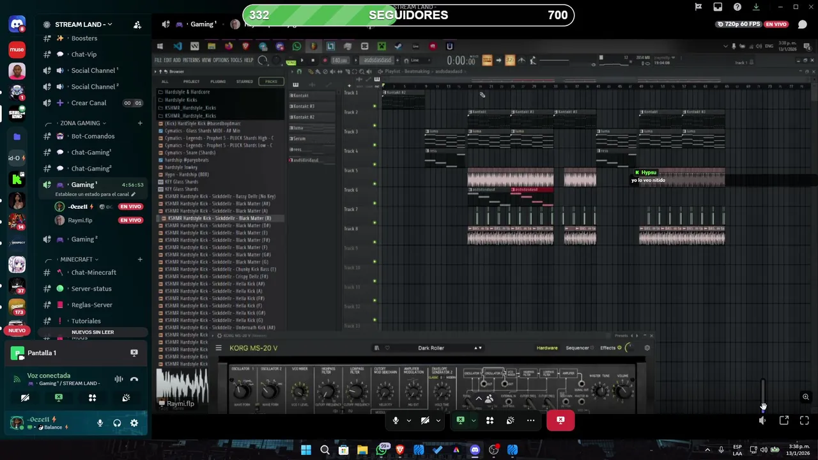This screenshot has height=460, width=818.
Task: Click the invite people icon beside STREAM LAND
Action: click(137, 25)
